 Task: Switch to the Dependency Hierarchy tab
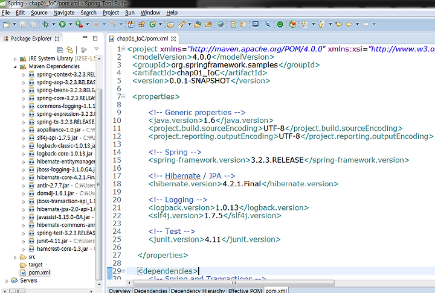(x=198, y=290)
